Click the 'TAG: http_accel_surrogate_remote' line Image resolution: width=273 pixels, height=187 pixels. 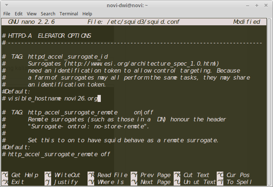click(x=78, y=113)
